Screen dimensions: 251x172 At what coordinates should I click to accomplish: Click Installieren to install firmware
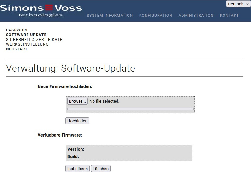(x=77, y=169)
